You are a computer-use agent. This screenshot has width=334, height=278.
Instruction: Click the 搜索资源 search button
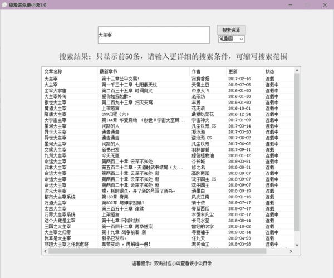231,30
